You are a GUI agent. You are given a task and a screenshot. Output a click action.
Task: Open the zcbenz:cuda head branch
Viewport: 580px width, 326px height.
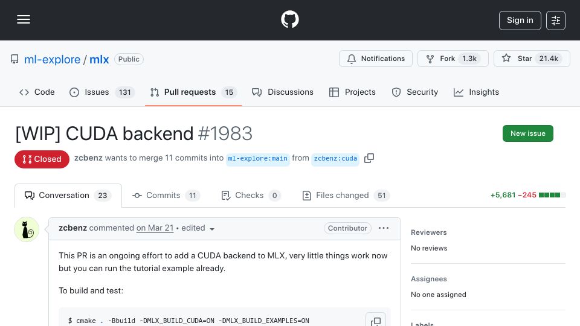(335, 159)
